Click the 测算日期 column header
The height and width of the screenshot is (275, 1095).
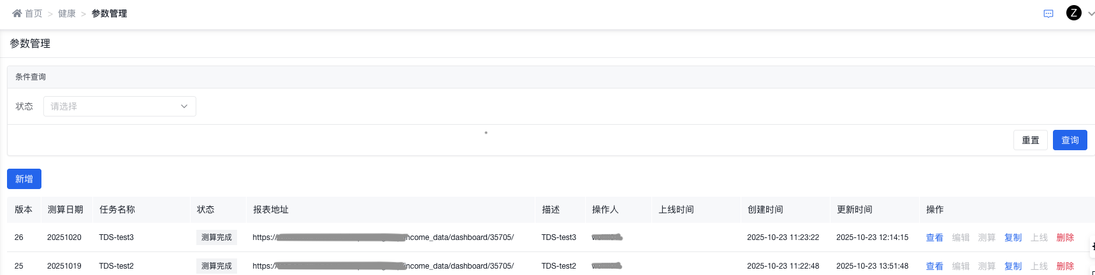(x=65, y=209)
